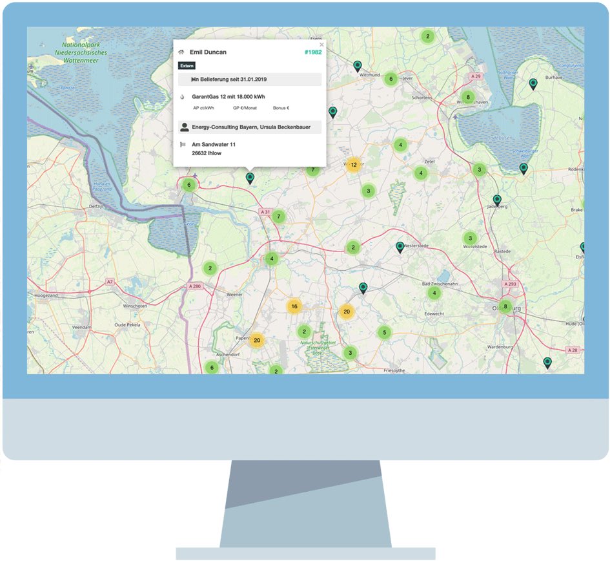
Task: Expand the cluster 6 below Aschendorf
Action: coord(212,367)
